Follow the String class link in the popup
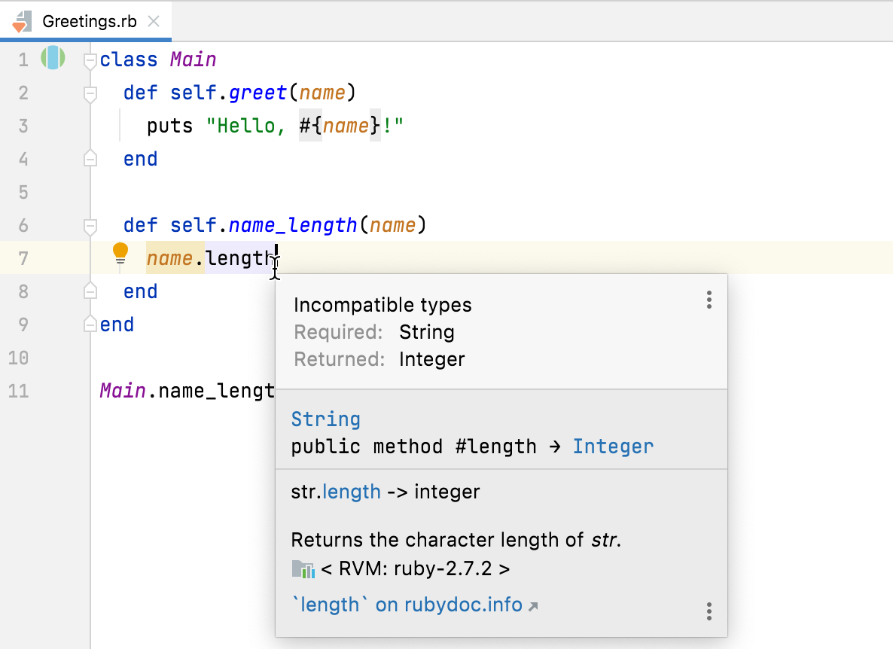Screen dimensions: 893x649 tap(325, 419)
